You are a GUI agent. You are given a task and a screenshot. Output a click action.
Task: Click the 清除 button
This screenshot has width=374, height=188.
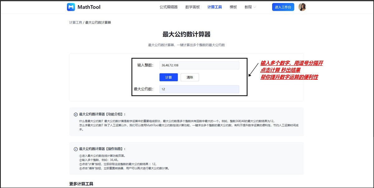pos(189,77)
